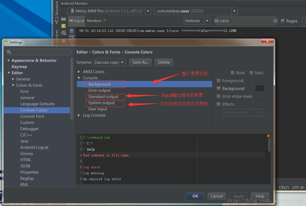Expand Appearance & Behavior in the settings tree
Viewport: 306px width, 206px height.
coord(9,60)
